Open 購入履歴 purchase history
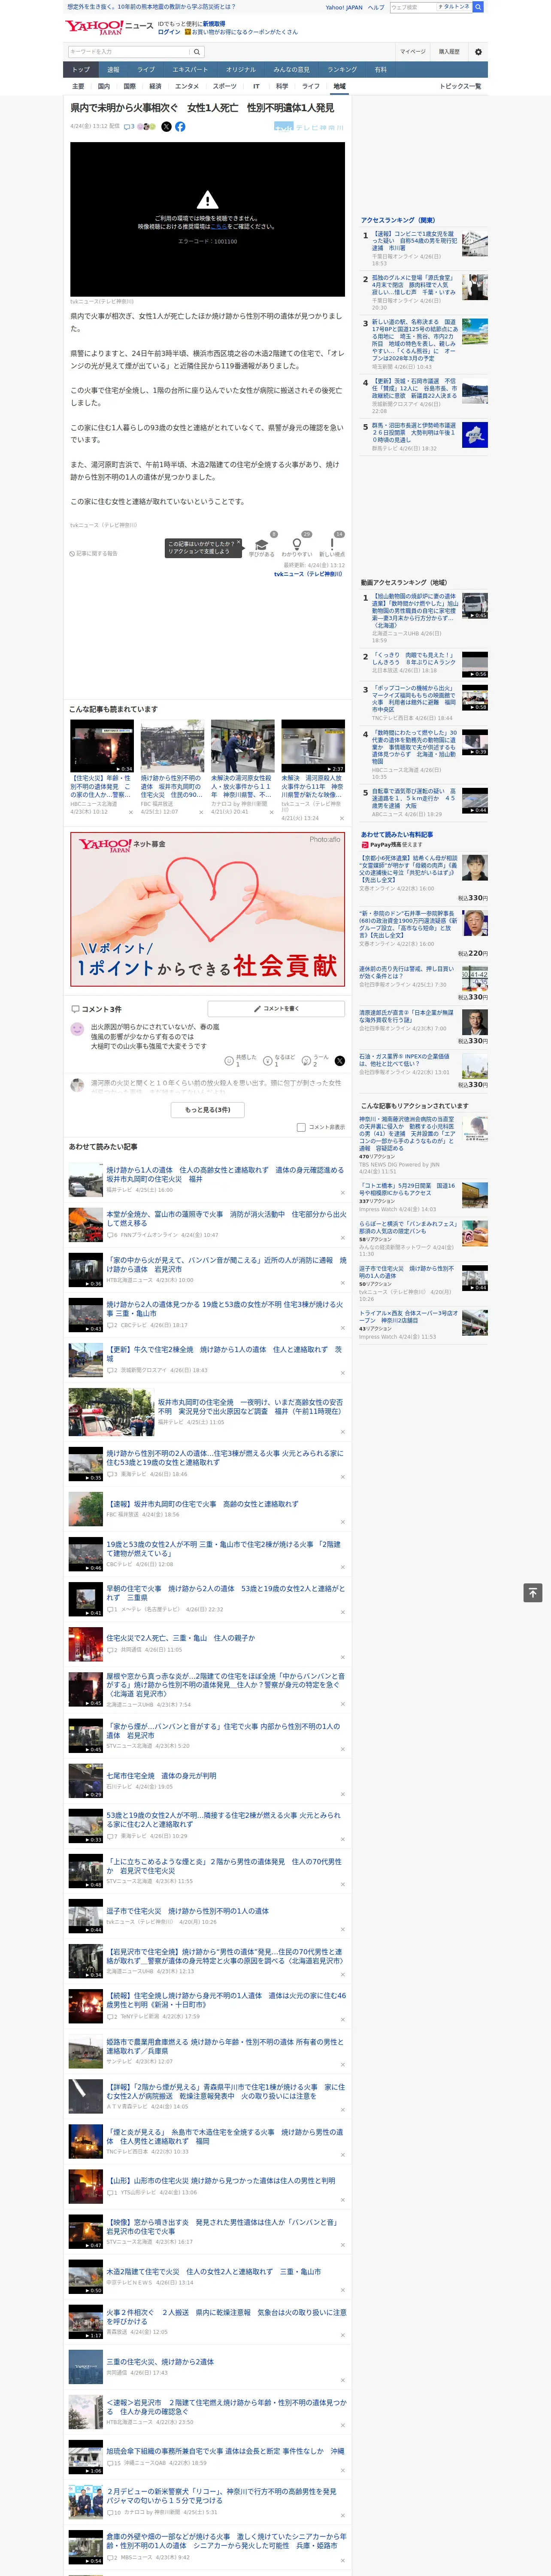 [449, 52]
